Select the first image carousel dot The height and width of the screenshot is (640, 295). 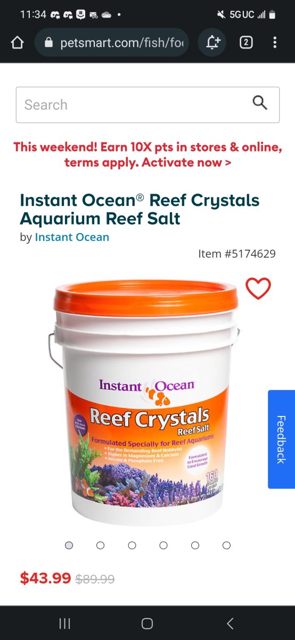(69, 545)
